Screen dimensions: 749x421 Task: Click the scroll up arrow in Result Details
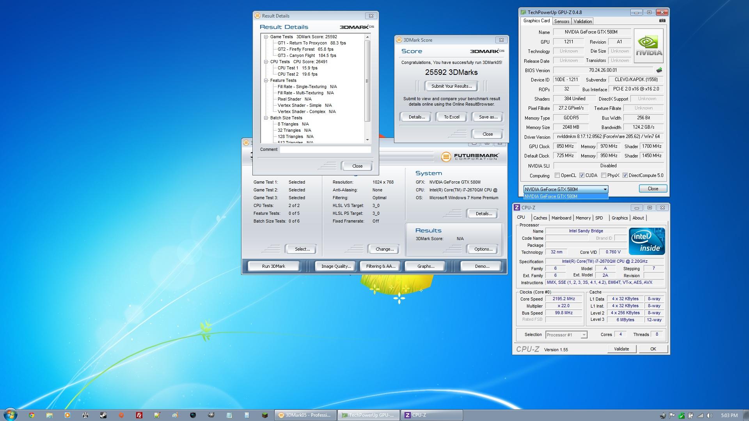367,37
